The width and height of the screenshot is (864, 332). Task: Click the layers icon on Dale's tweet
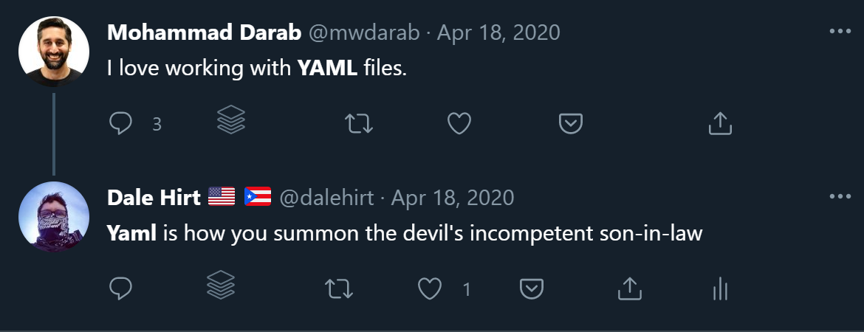(221, 286)
